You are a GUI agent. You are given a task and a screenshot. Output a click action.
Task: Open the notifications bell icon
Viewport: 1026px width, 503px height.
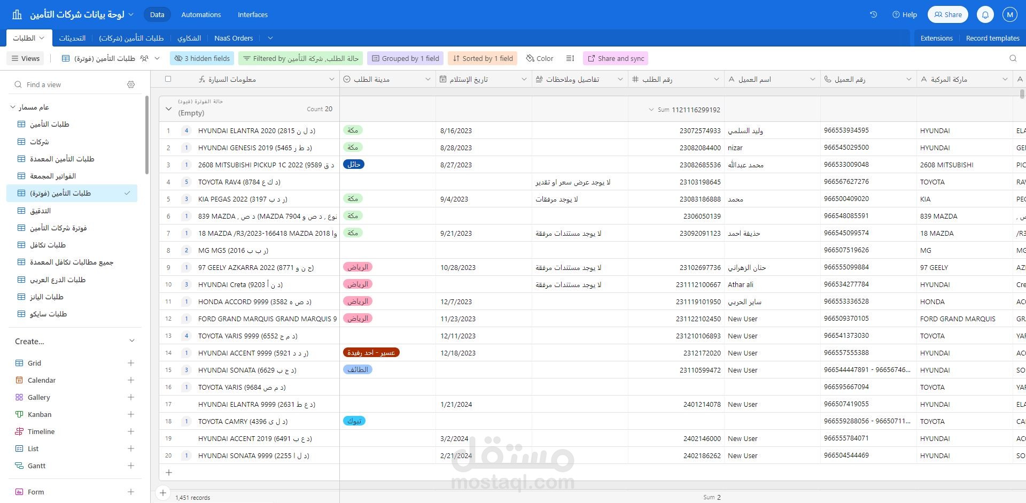[985, 14]
